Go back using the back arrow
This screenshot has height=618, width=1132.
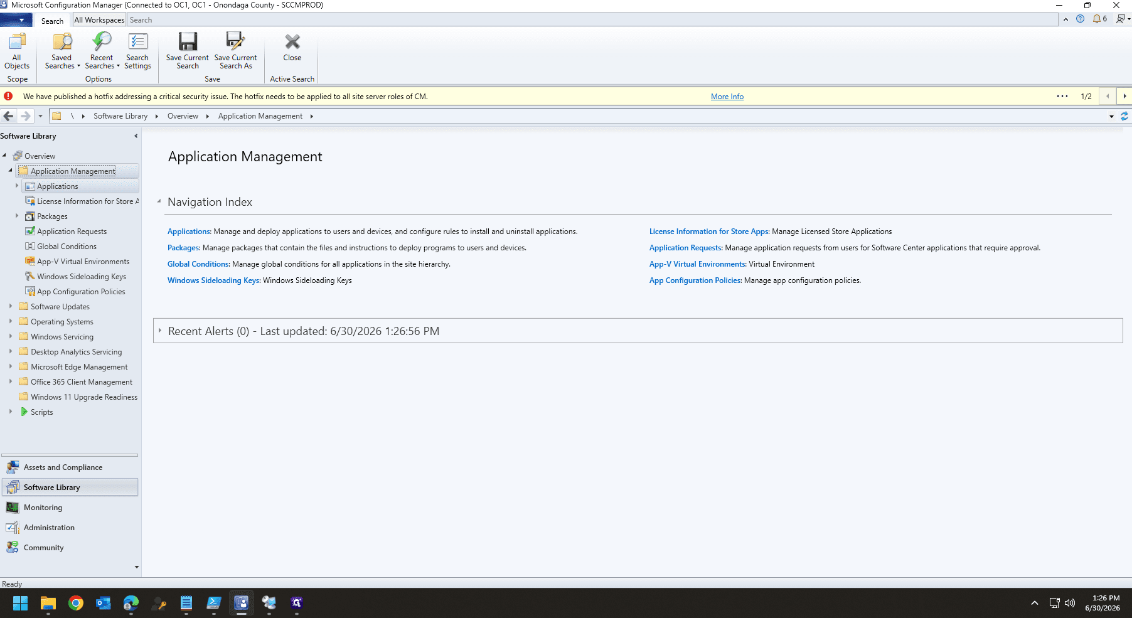pyautogui.click(x=8, y=116)
